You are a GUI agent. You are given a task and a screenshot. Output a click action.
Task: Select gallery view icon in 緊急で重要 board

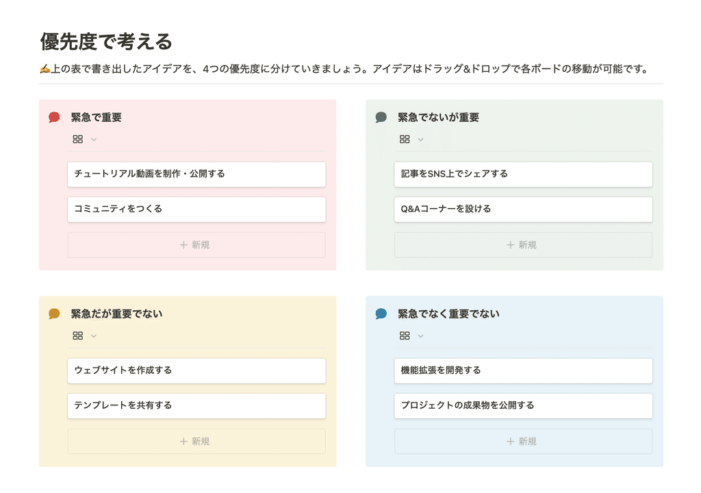pos(78,140)
